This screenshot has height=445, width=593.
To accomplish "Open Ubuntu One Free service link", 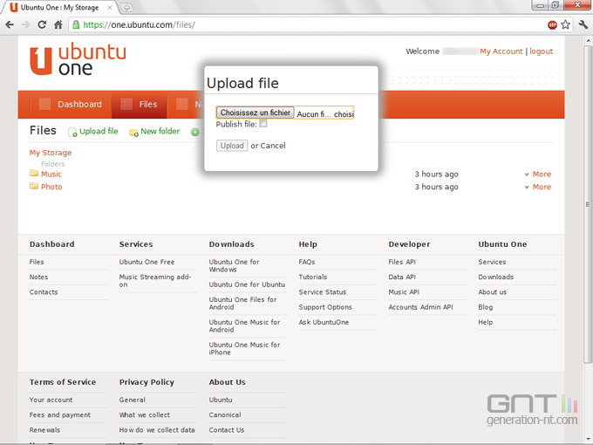I will (147, 262).
